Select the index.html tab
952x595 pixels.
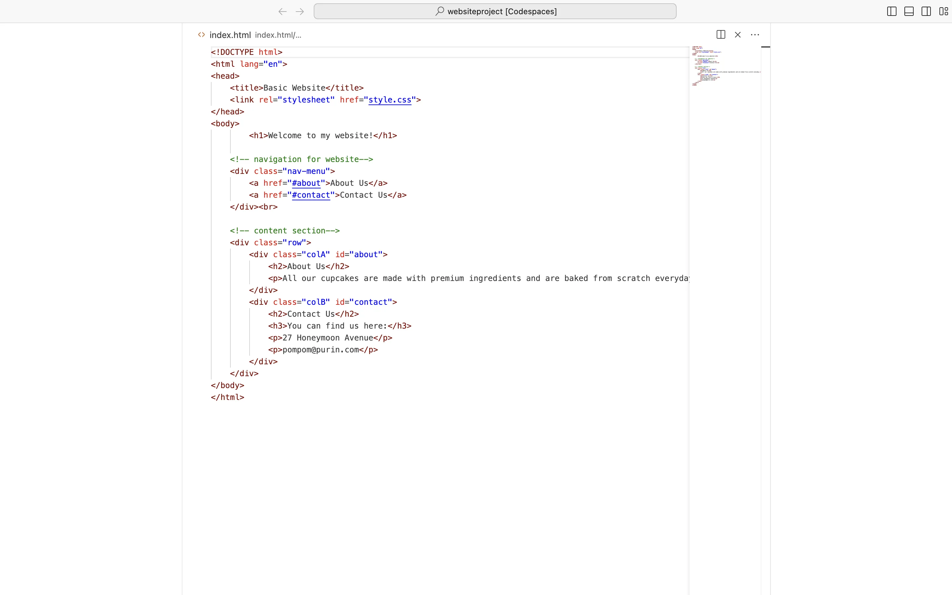[x=230, y=35]
